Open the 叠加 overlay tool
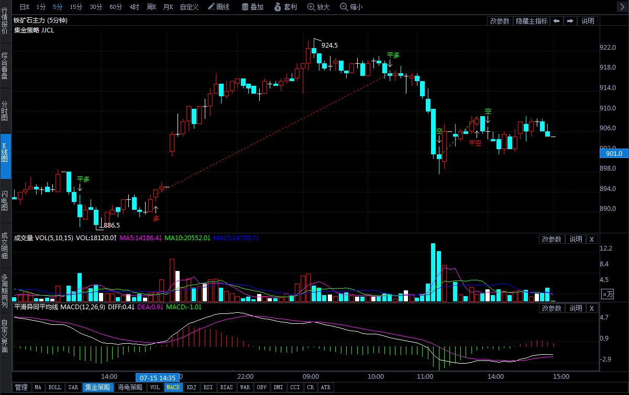The height and width of the screenshot is (395, 629). point(252,7)
